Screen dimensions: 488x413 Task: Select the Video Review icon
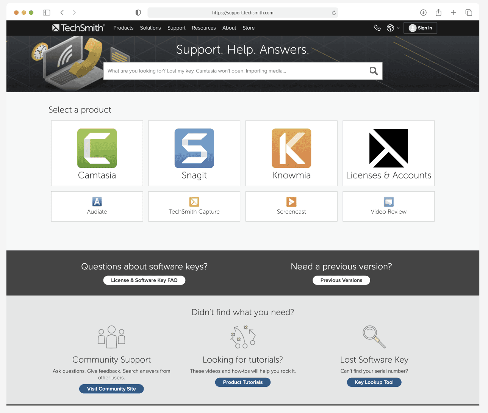pyautogui.click(x=389, y=202)
